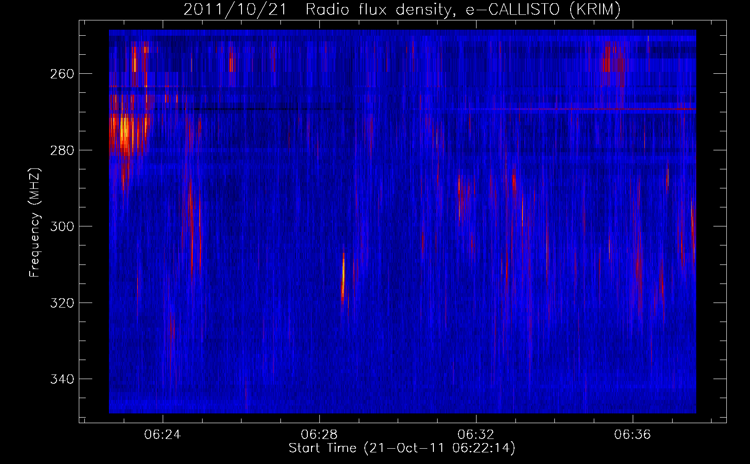Click the 280 frequency tick label

pyautogui.click(x=62, y=150)
